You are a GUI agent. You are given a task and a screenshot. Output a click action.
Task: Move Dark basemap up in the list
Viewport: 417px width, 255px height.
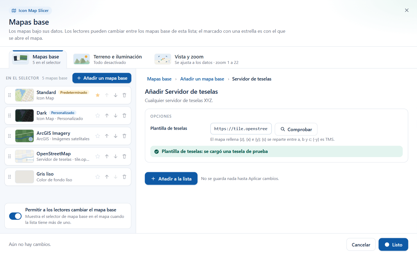(107, 116)
